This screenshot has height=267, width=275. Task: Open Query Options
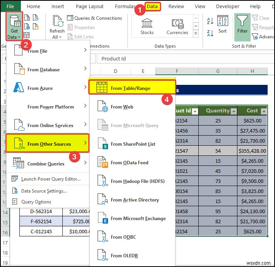coord(48,202)
